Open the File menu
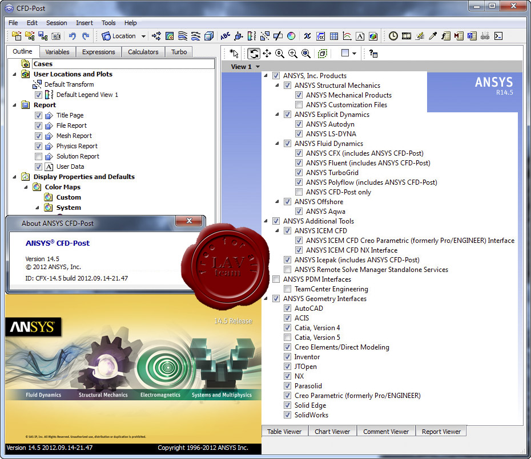The image size is (531, 459). click(13, 23)
